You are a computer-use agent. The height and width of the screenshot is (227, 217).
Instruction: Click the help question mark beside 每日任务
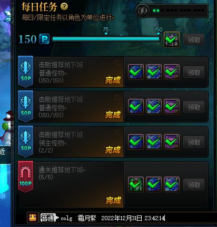64,7
